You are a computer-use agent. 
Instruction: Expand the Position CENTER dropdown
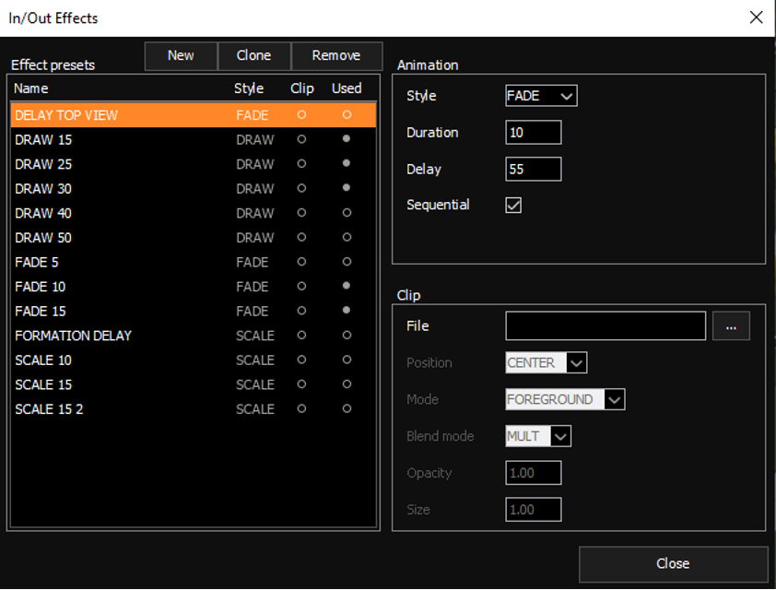point(546,363)
